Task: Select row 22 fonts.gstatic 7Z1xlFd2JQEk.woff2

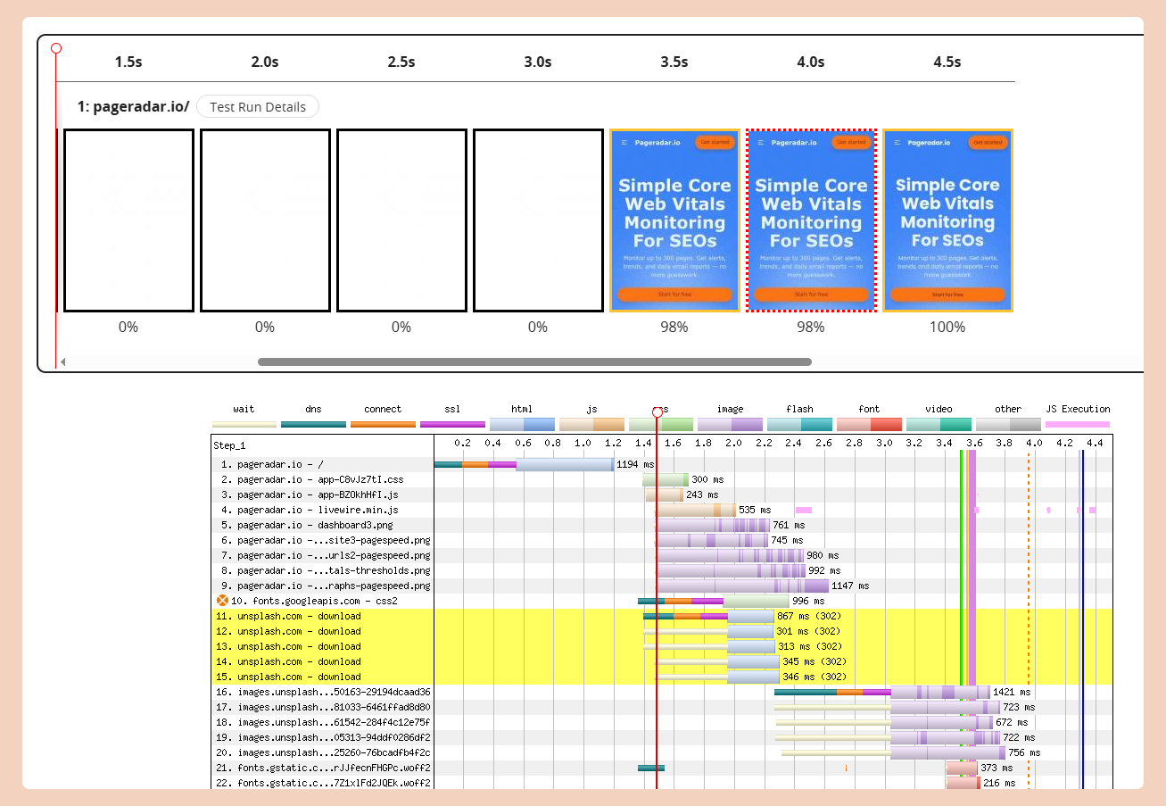Action: (662, 784)
